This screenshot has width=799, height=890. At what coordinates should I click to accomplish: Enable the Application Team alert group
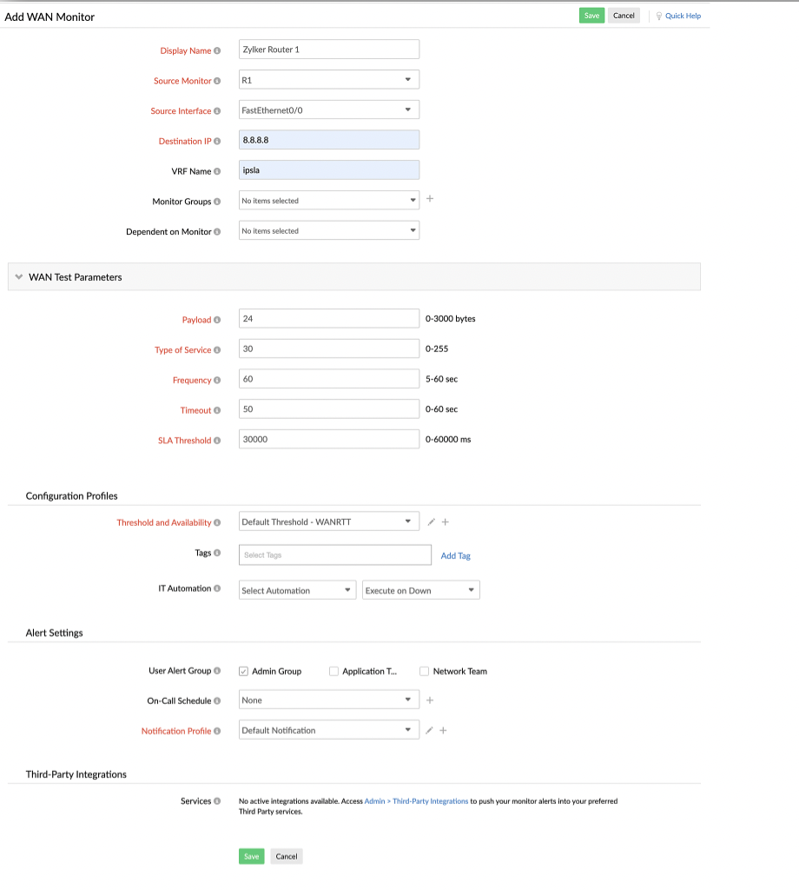[x=333, y=670]
